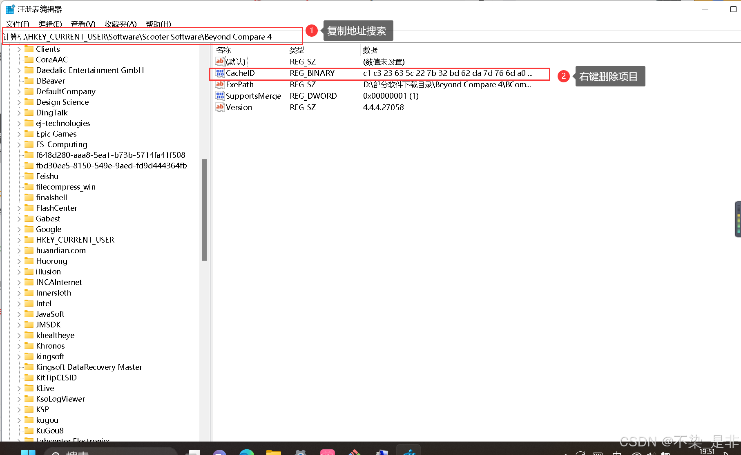Open the Windows Start button in taskbar

coord(28,452)
